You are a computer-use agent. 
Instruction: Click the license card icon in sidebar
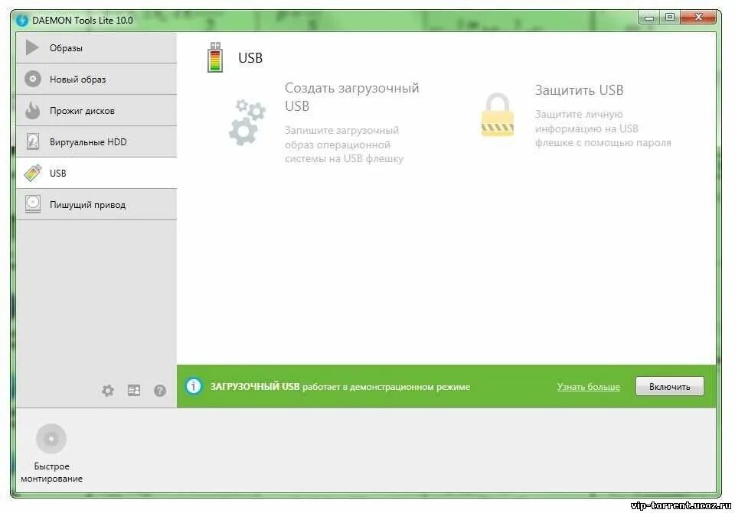pyautogui.click(x=134, y=390)
